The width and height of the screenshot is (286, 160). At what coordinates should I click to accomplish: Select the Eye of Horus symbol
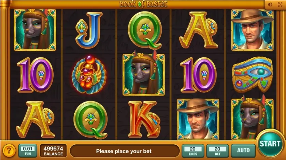253,75
